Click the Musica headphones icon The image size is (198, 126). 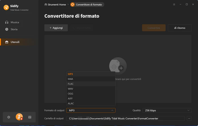point(7,22)
